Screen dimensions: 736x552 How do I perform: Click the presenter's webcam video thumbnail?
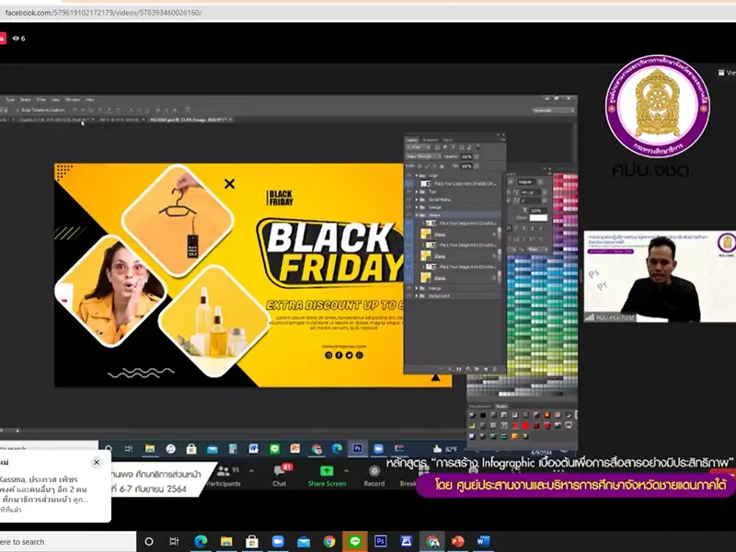coord(660,276)
